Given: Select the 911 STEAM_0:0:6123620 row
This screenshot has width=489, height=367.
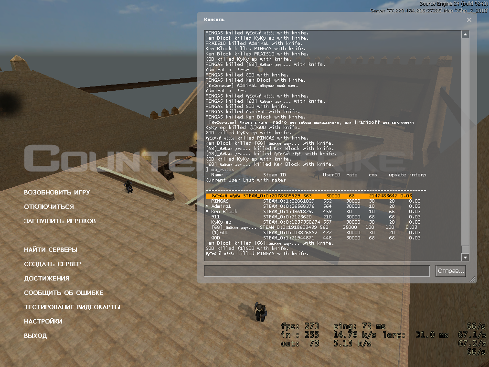Looking at the screenshot, I should point(316,217).
